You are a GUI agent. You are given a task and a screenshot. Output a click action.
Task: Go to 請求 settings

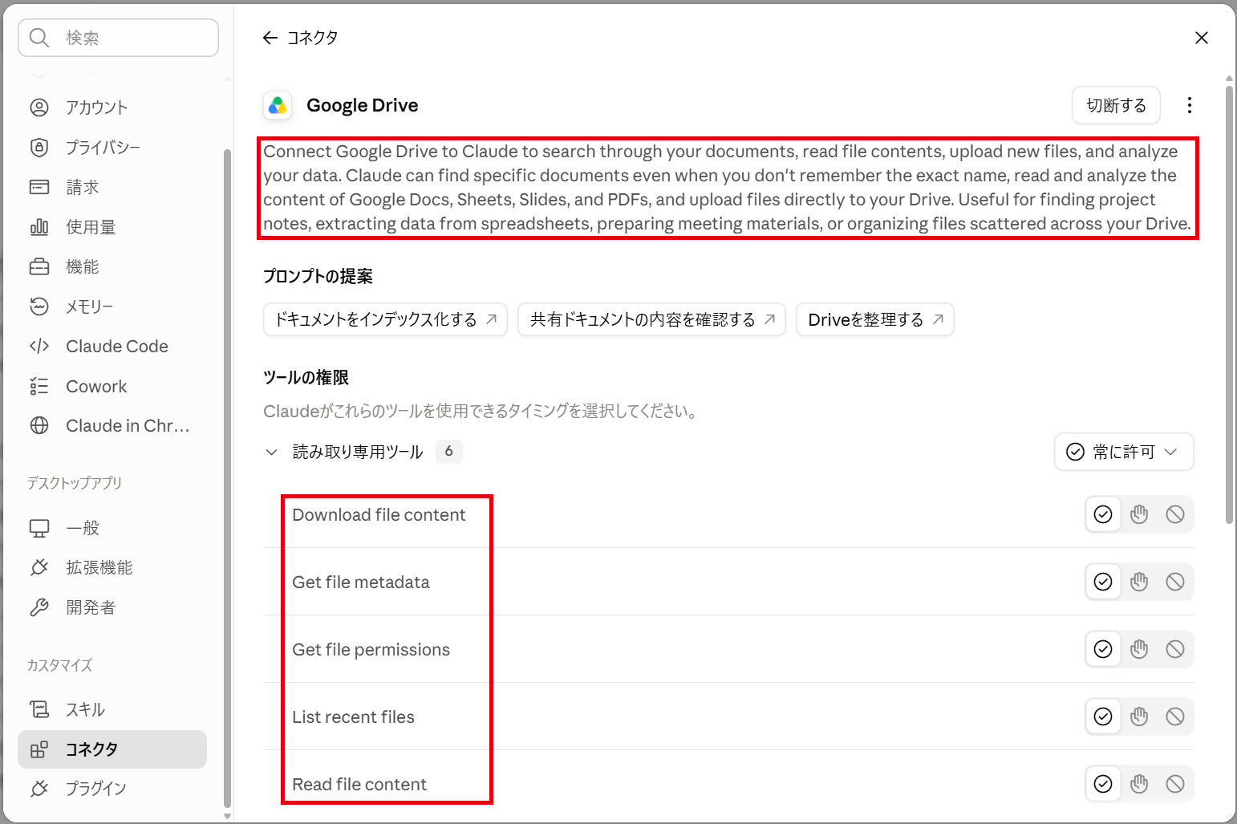(112, 187)
